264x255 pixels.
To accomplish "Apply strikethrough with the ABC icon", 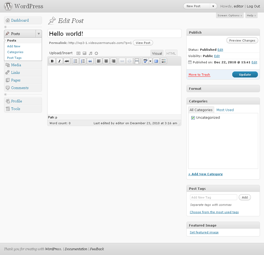I will 67,61.
